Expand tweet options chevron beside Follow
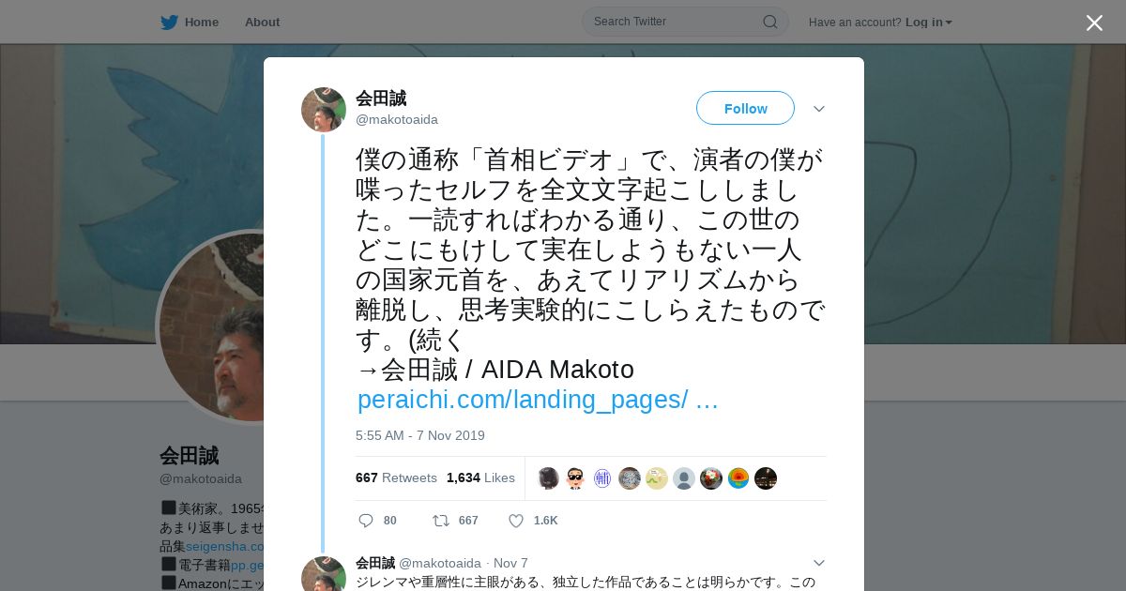 coord(819,109)
